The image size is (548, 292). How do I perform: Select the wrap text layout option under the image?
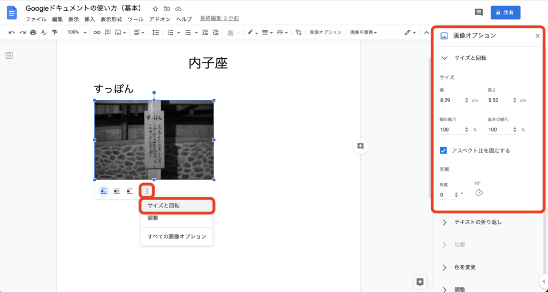click(x=117, y=191)
